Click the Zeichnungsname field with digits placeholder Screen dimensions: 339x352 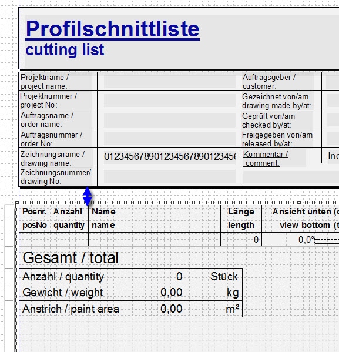[x=170, y=157]
